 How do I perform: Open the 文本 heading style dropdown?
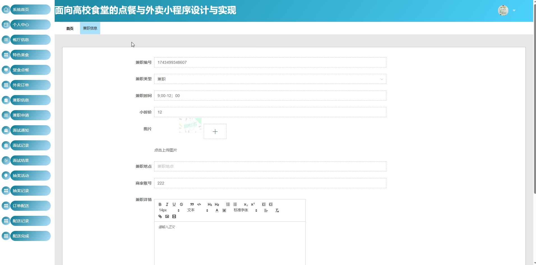[x=198, y=210]
